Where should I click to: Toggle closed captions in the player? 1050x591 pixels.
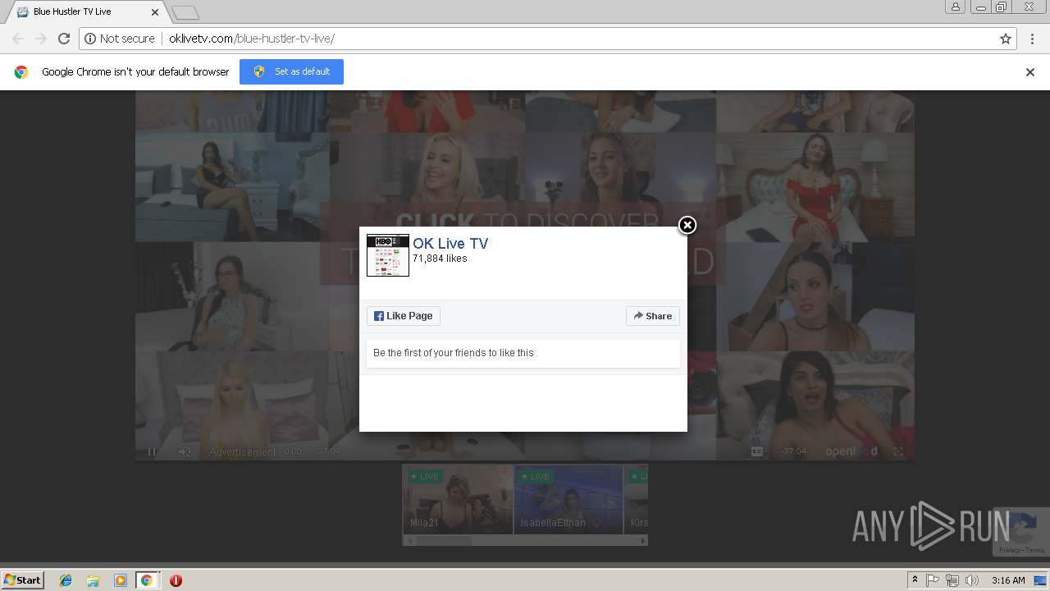click(x=757, y=451)
